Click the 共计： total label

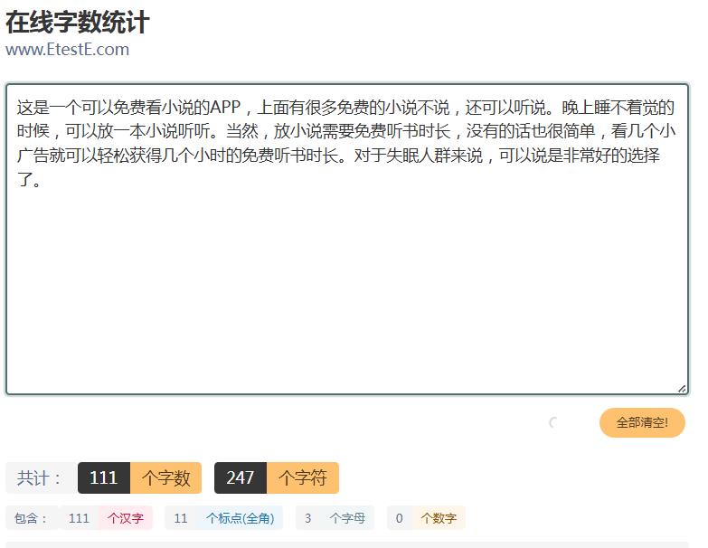coord(39,477)
